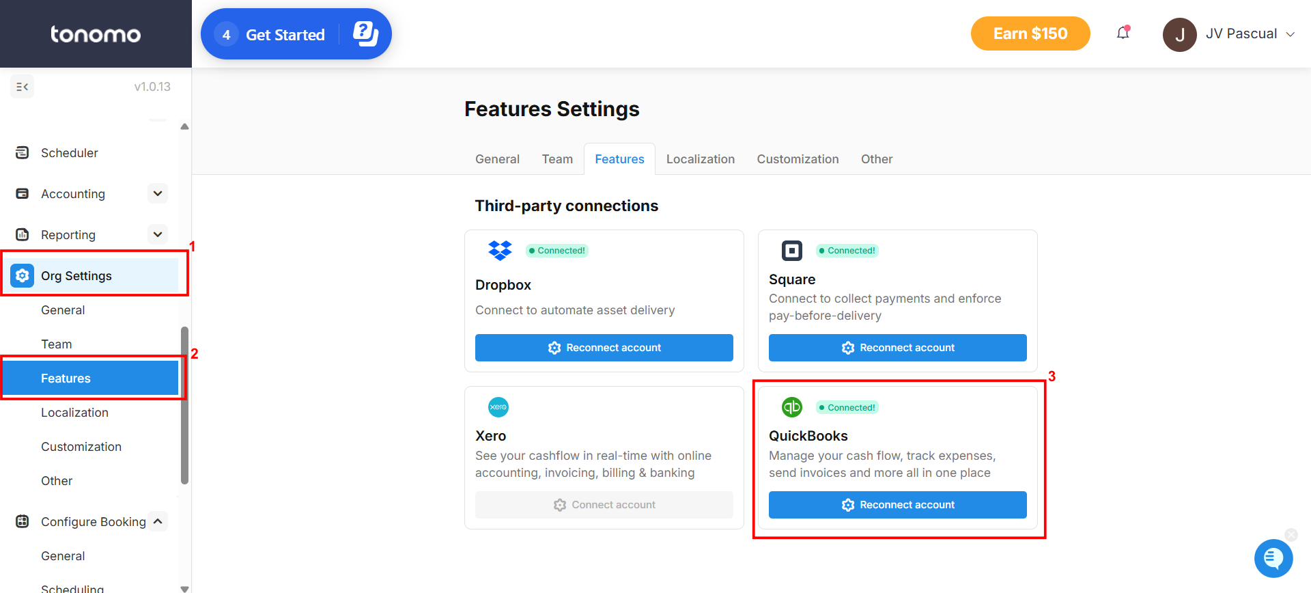Screen dimensions: 1311x593
Task: Click the Scheduler sidebar icon
Action: (23, 152)
